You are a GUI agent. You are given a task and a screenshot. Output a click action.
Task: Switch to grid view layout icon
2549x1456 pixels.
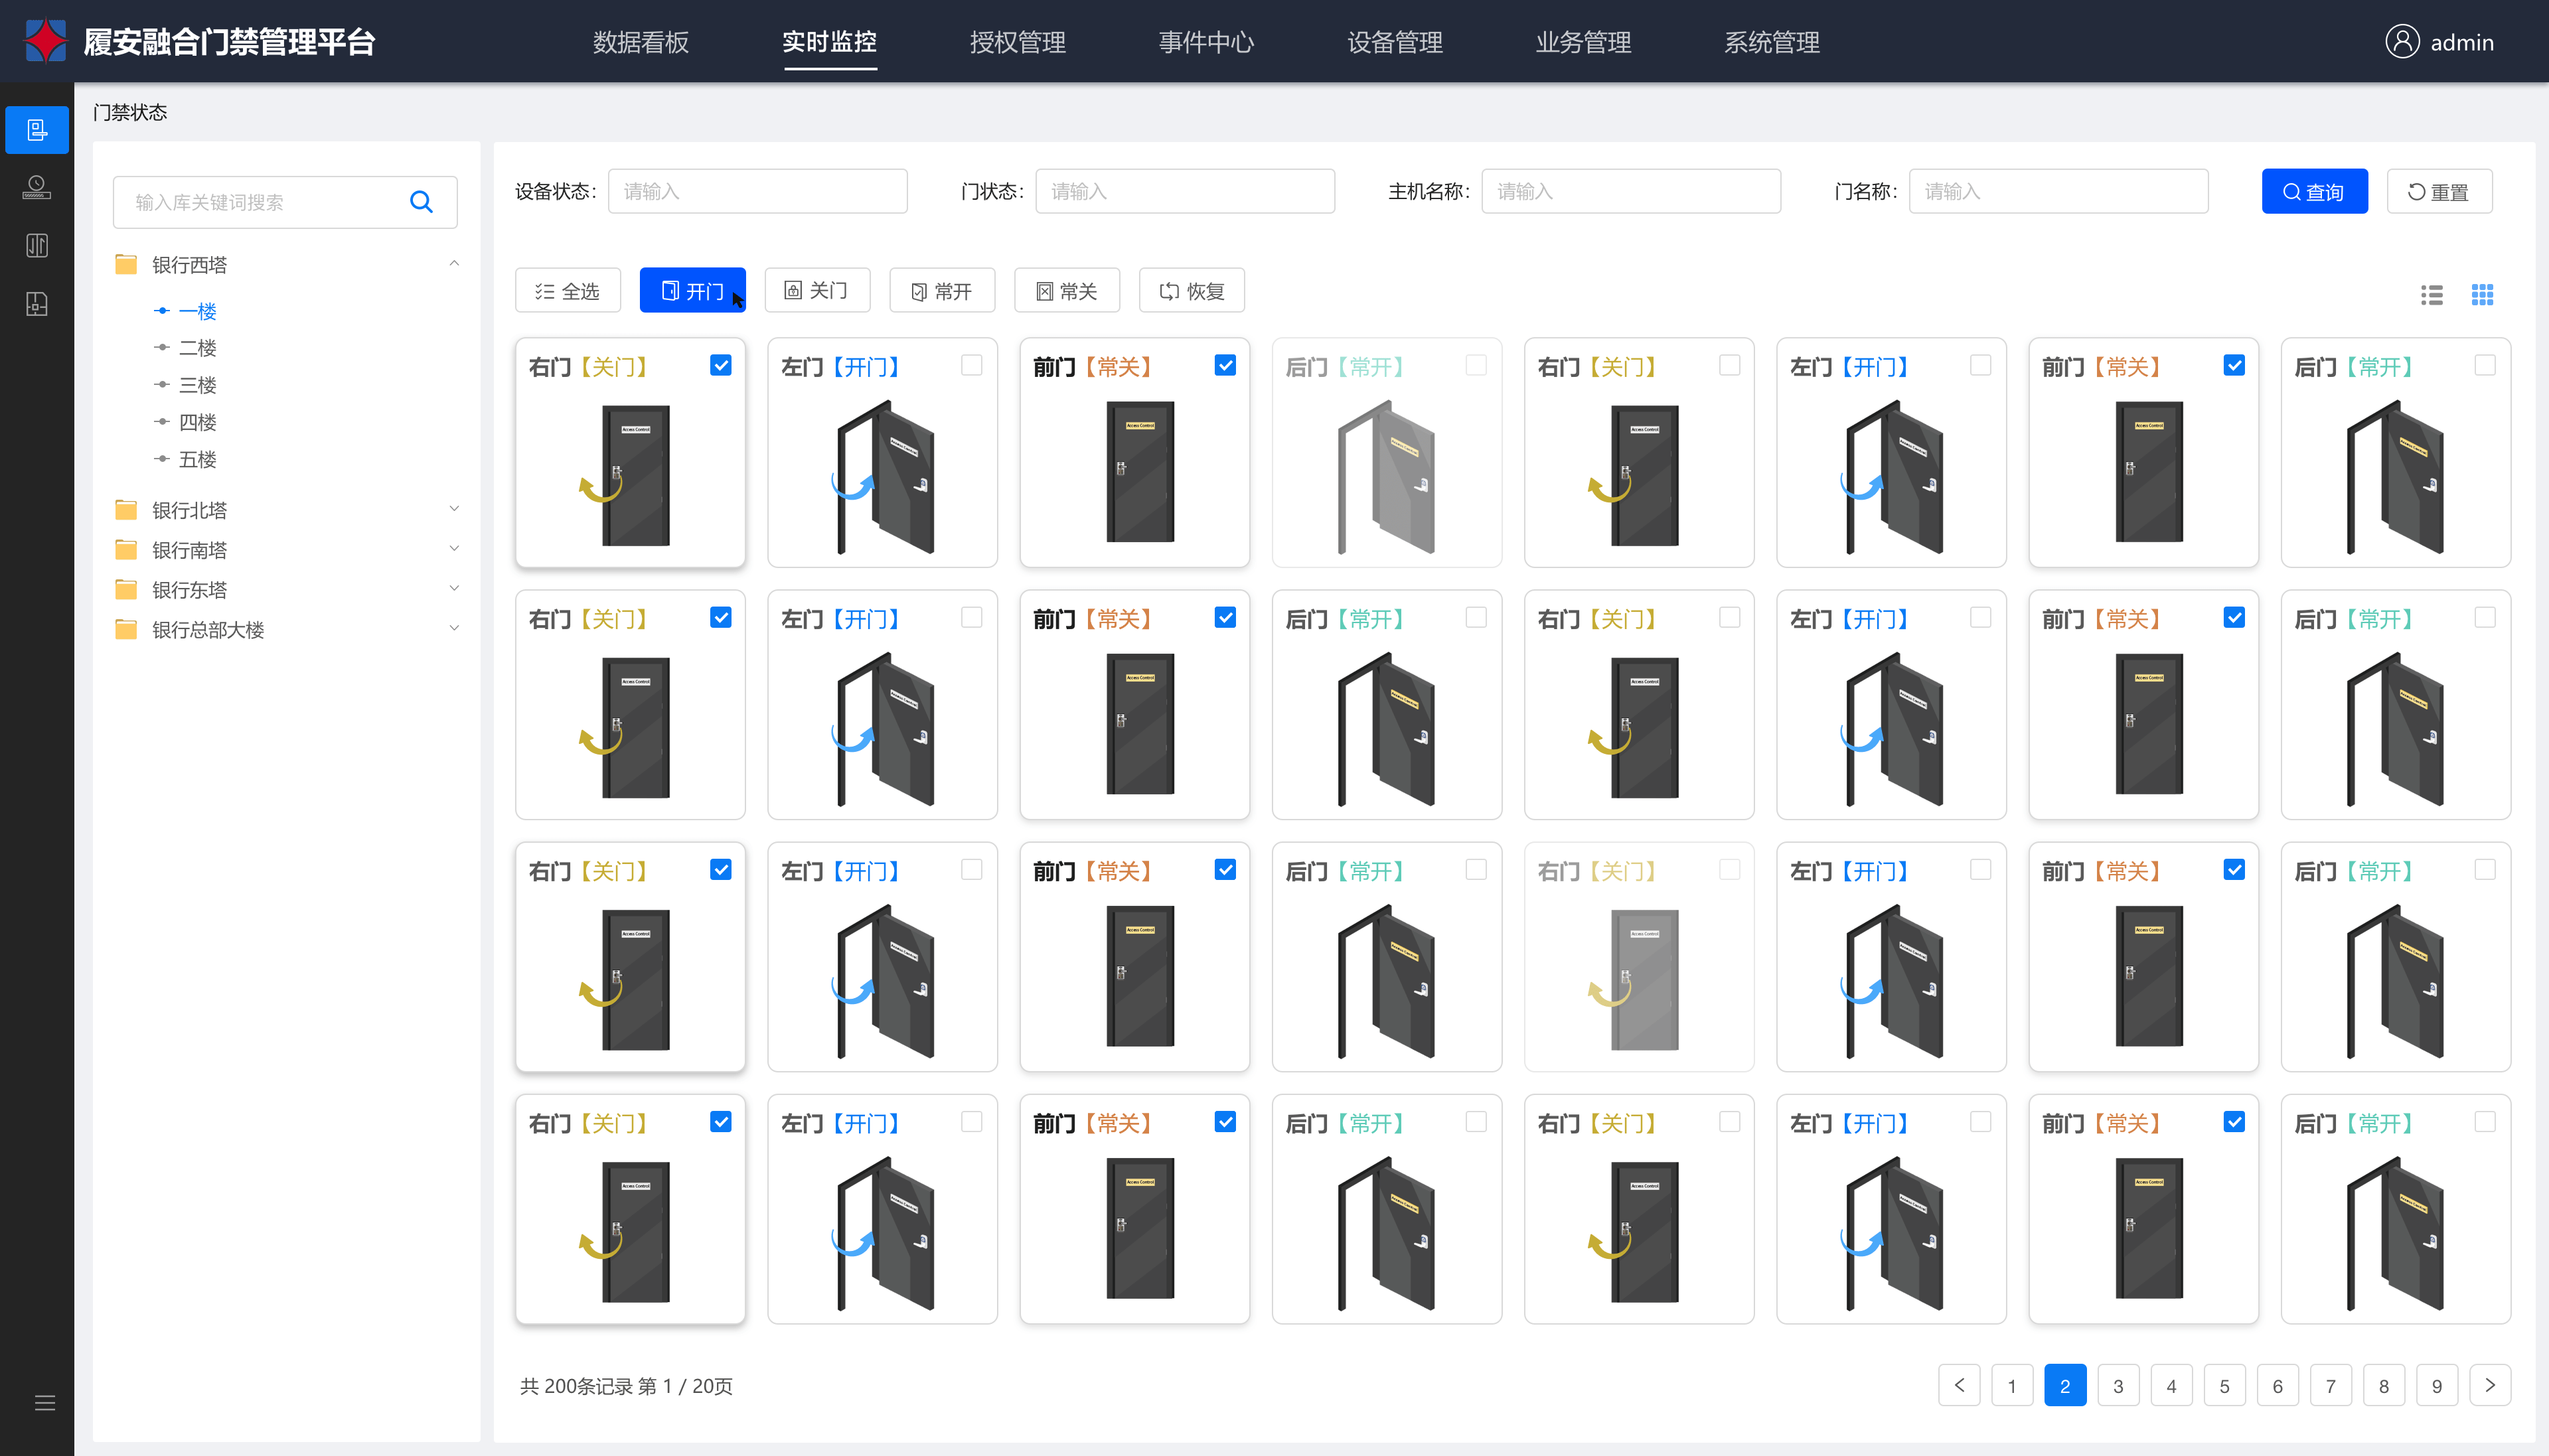tap(2482, 295)
